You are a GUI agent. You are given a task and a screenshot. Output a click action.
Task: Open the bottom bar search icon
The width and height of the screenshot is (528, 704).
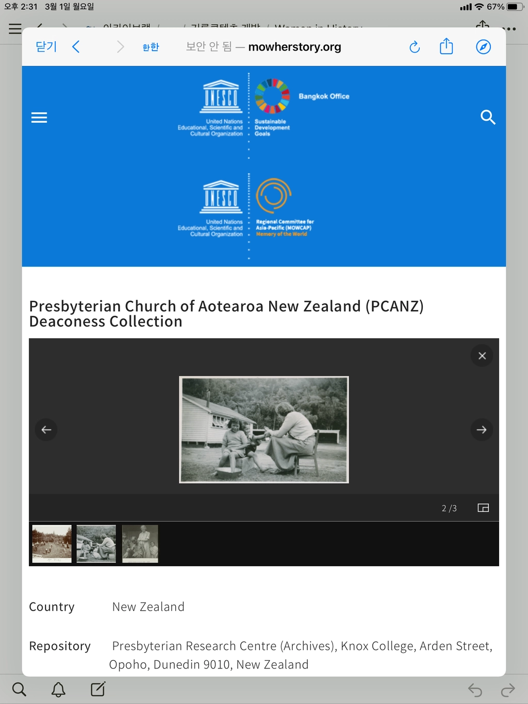tap(19, 689)
